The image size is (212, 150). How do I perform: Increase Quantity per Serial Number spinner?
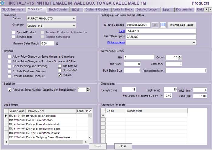tap(88, 88)
